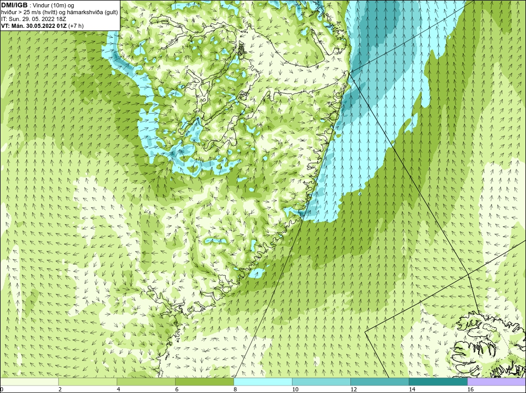Click the 4–6 m/s legend color swatch
Image resolution: width=526 pixels, height=393 pixels.
(146, 381)
